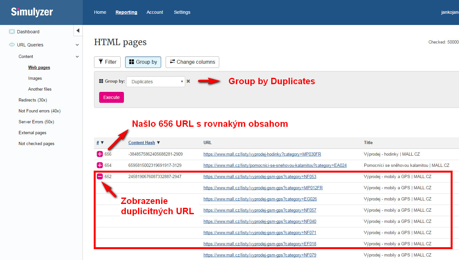Click the hash -3848575862405688281-2909
This screenshot has height=260, width=459.
pos(155,154)
